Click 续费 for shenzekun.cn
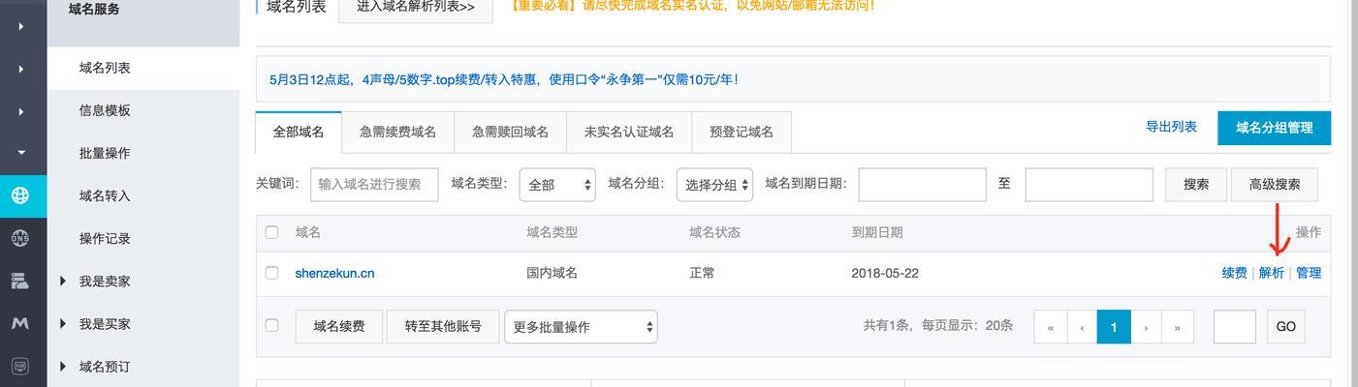This screenshot has width=1358, height=387. pyautogui.click(x=1234, y=273)
